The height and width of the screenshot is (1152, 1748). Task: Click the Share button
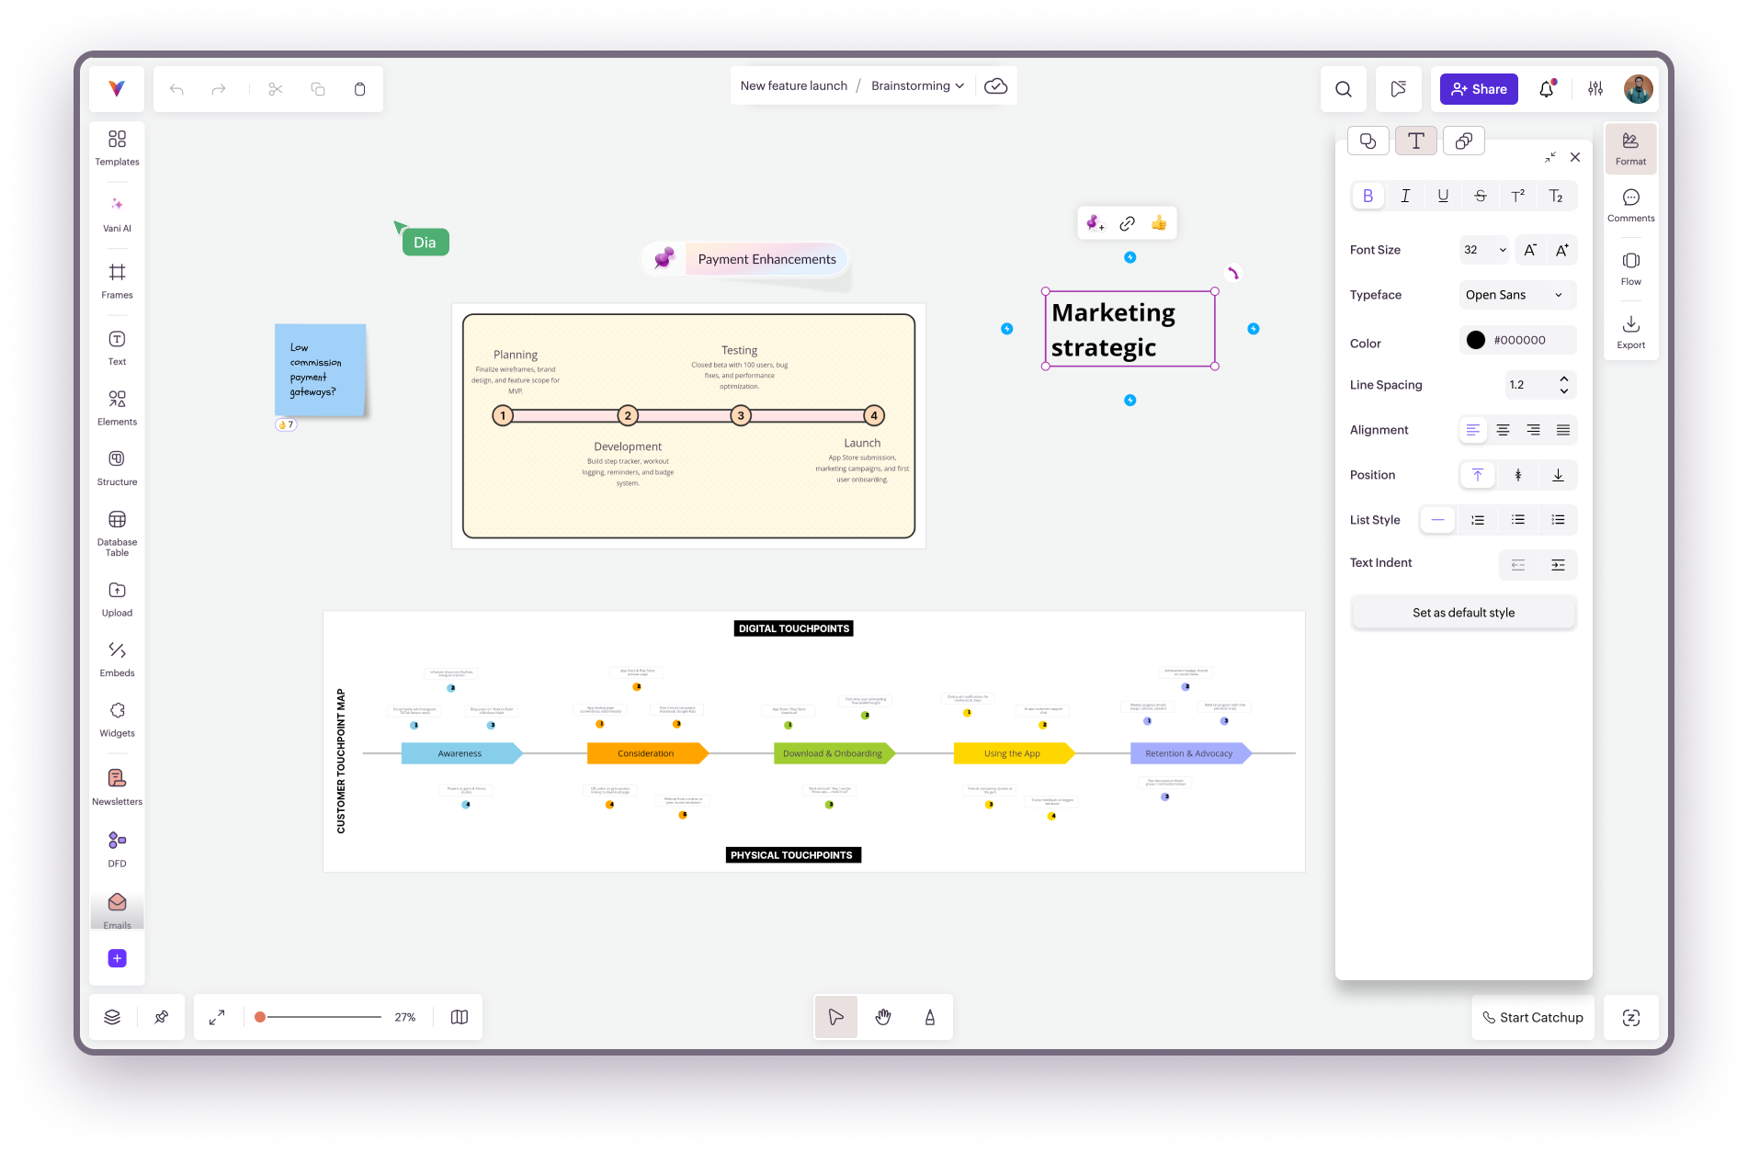pyautogui.click(x=1479, y=89)
